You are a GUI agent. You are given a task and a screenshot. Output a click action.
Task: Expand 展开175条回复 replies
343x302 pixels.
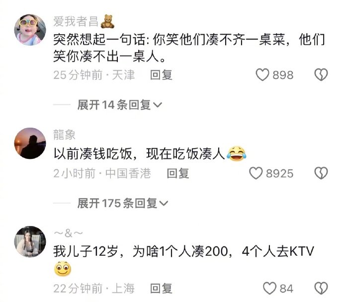tap(123, 203)
